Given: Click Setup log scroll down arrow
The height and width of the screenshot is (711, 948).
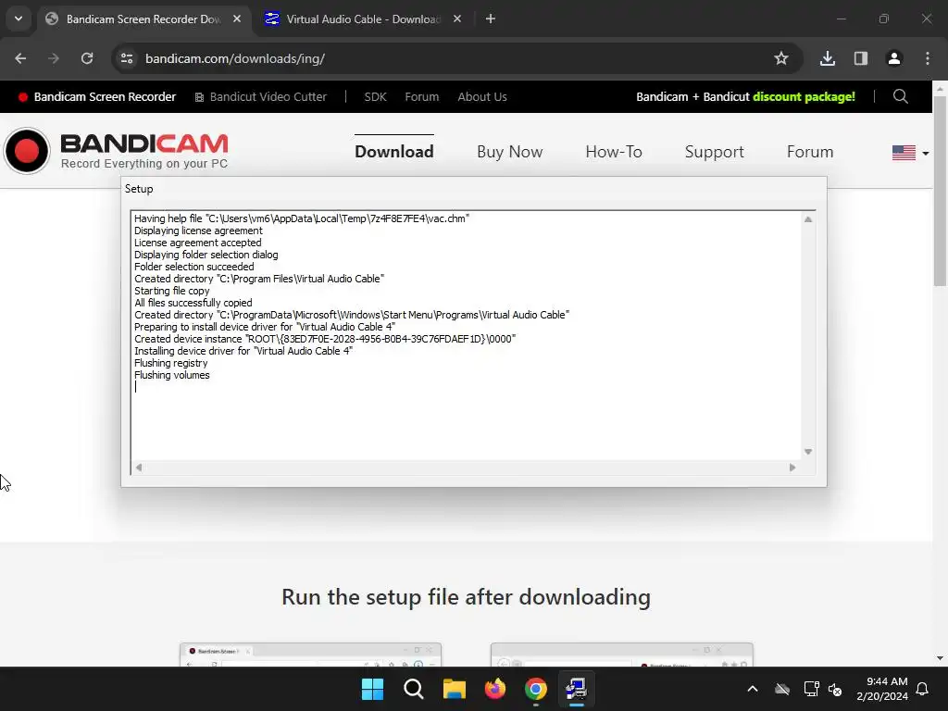Looking at the screenshot, I should [807, 452].
